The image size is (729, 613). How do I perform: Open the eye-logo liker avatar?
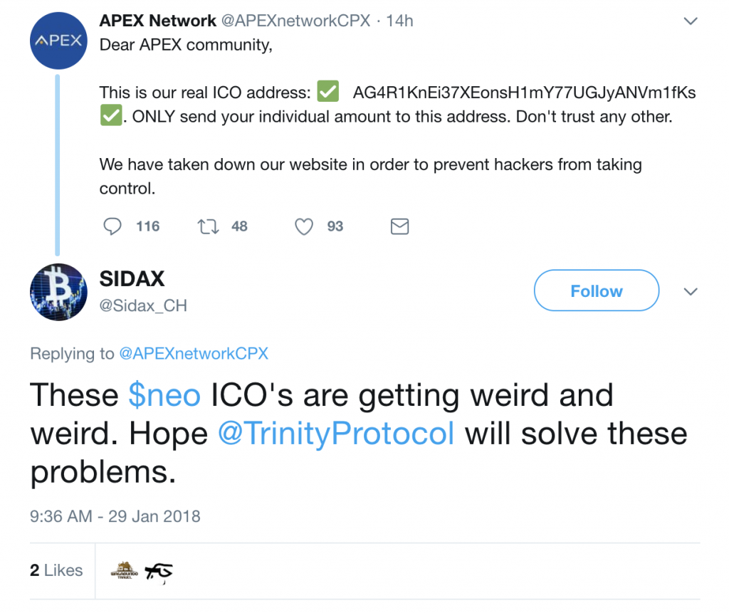coord(157,570)
